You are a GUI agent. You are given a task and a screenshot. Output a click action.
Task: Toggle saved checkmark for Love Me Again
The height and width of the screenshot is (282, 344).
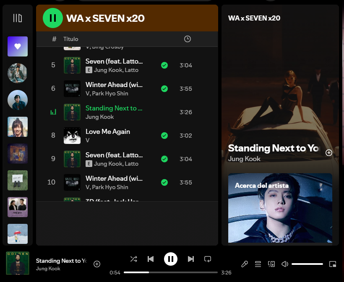164,136
